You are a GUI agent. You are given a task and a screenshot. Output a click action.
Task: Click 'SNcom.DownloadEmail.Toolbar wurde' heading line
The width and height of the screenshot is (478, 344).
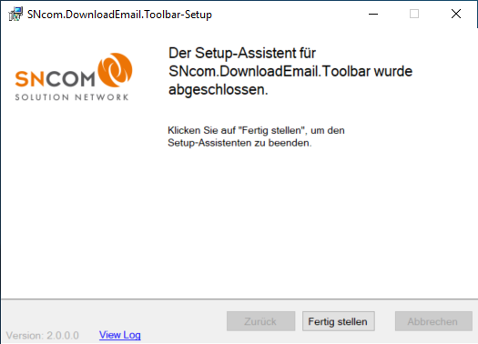[x=290, y=71]
